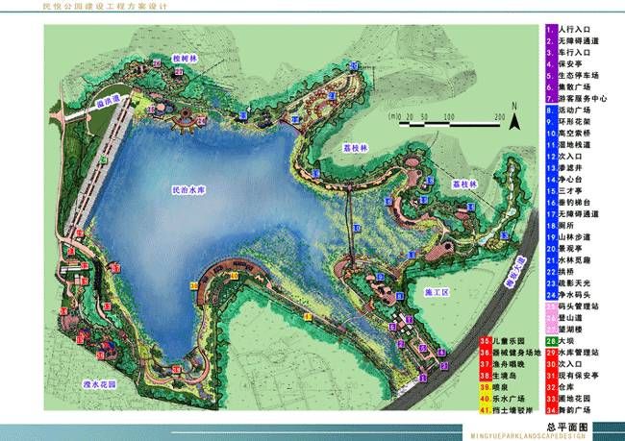Click legend entry 渔舟唱晚
The width and height of the screenshot is (625, 441).
coord(503,364)
